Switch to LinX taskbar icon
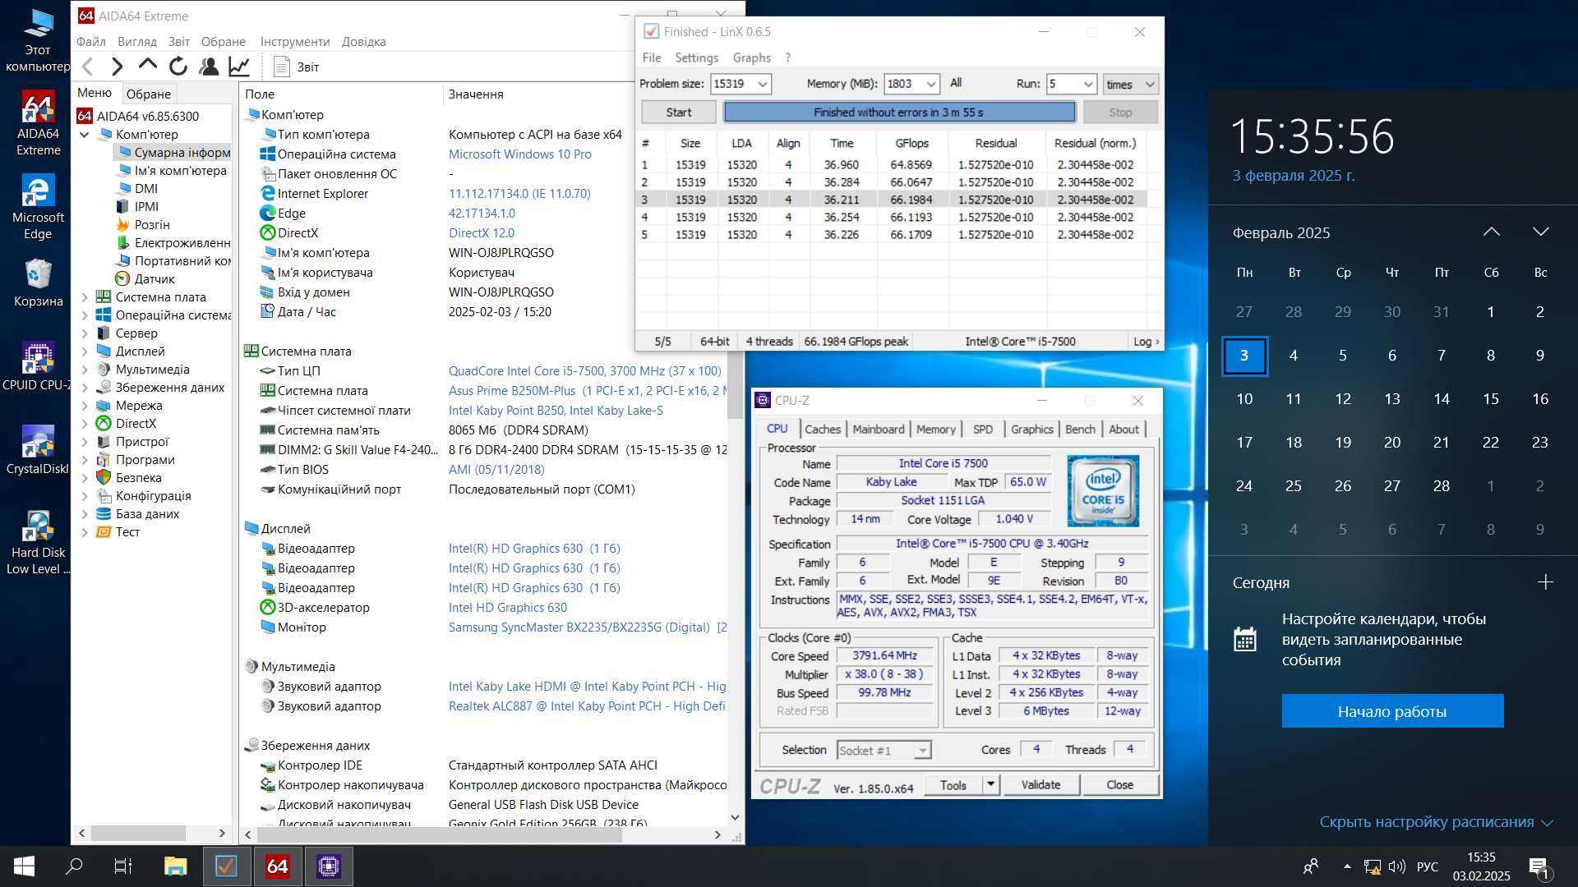Image resolution: width=1578 pixels, height=887 pixels. click(226, 866)
